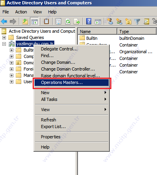
Task: Expand the Managed Service Accounts tree node
Action: pyautogui.click(x=11, y=75)
